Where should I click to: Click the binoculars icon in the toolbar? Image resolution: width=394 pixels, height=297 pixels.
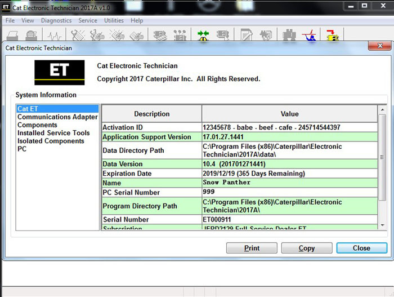(x=290, y=35)
